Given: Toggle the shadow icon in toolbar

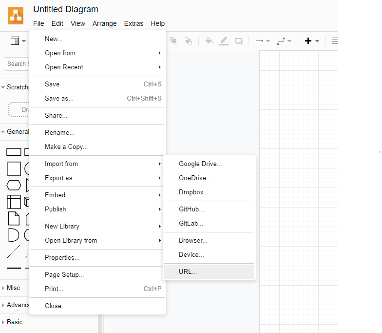Looking at the screenshot, I should [239, 41].
